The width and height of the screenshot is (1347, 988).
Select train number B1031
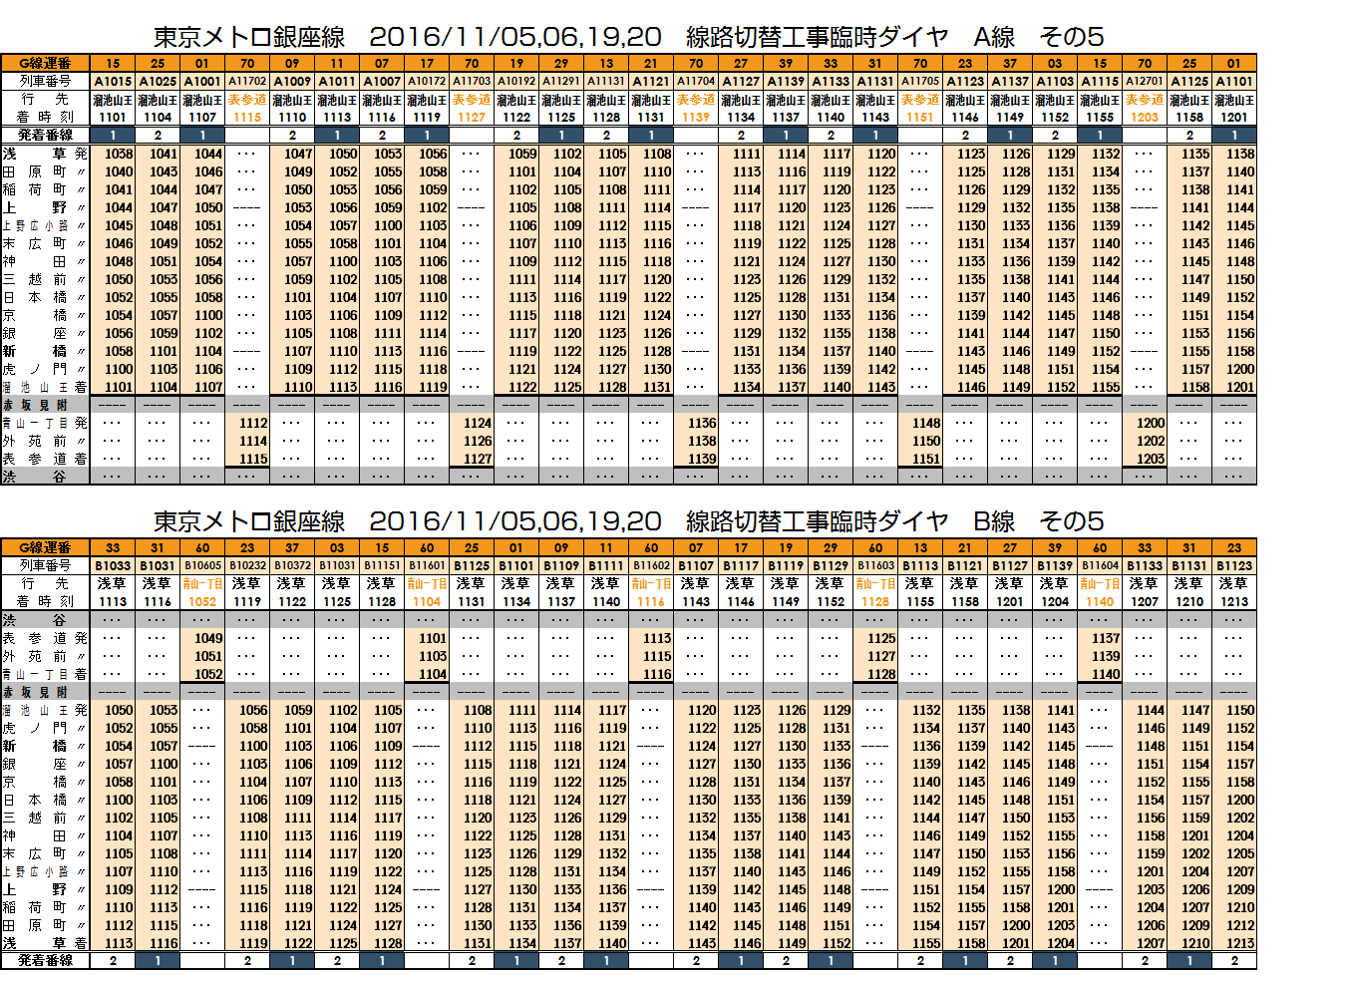(158, 565)
